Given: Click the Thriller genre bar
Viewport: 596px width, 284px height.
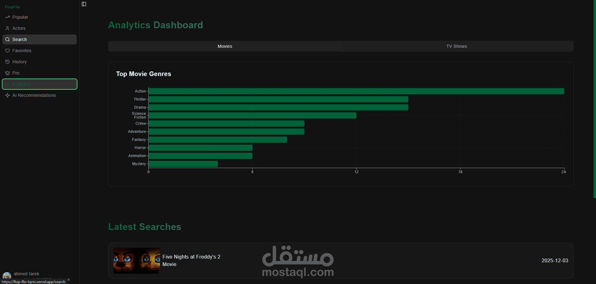Looking at the screenshot, I should coord(278,99).
